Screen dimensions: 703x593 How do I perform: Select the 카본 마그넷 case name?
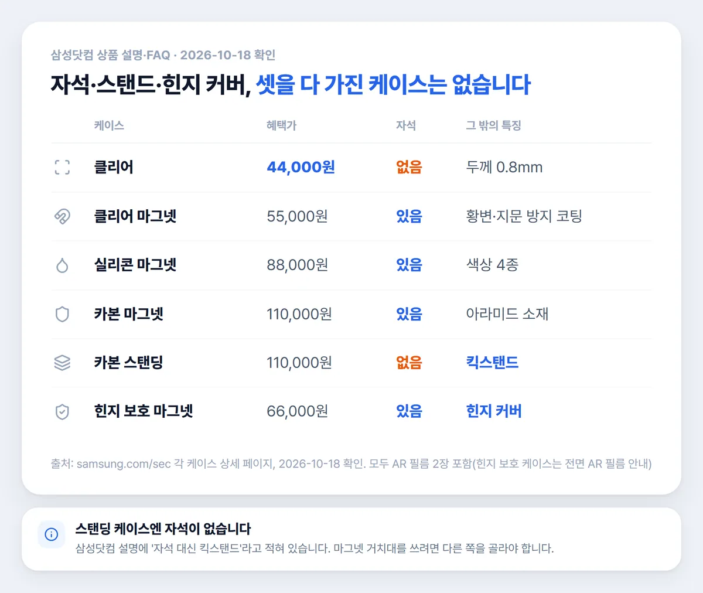[x=129, y=314]
